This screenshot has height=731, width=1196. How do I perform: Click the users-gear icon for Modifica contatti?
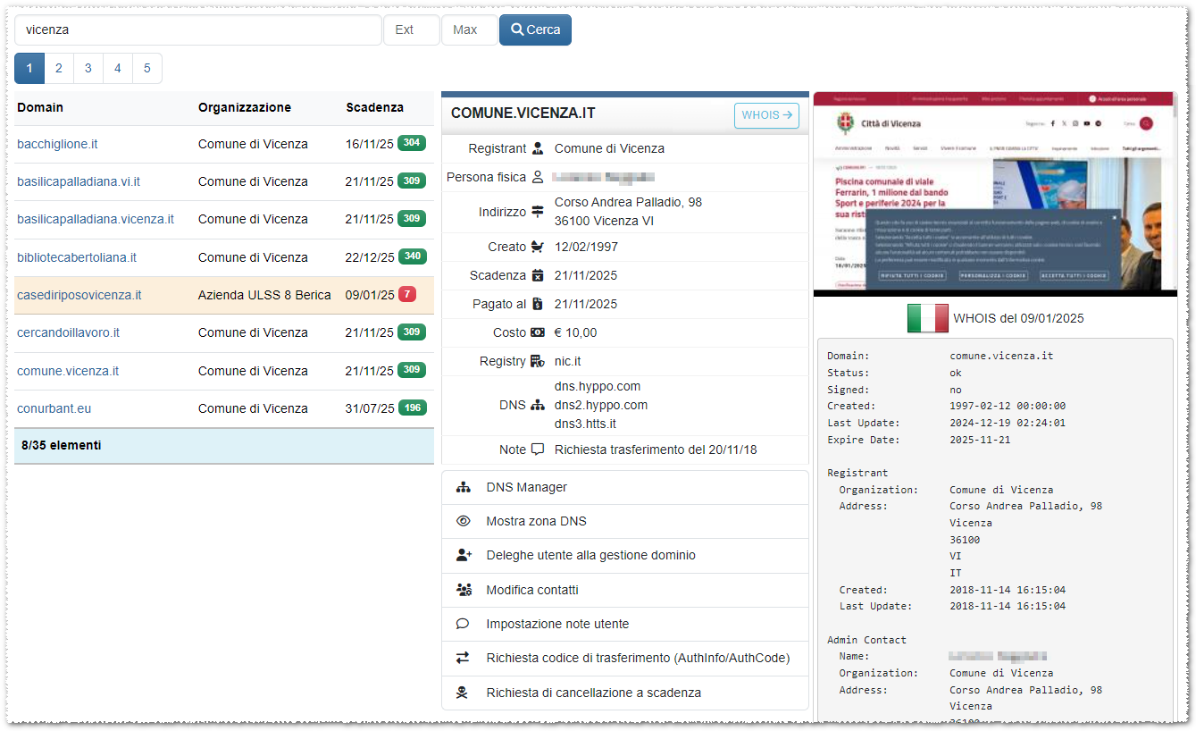(464, 590)
